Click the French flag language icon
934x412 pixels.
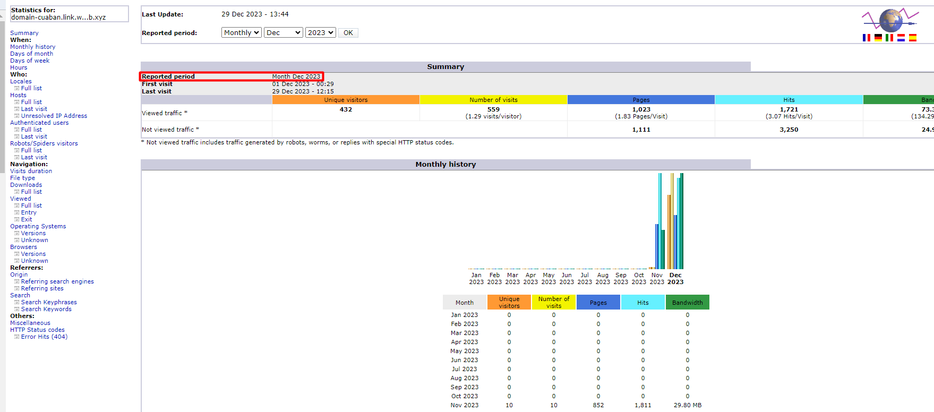tap(867, 38)
